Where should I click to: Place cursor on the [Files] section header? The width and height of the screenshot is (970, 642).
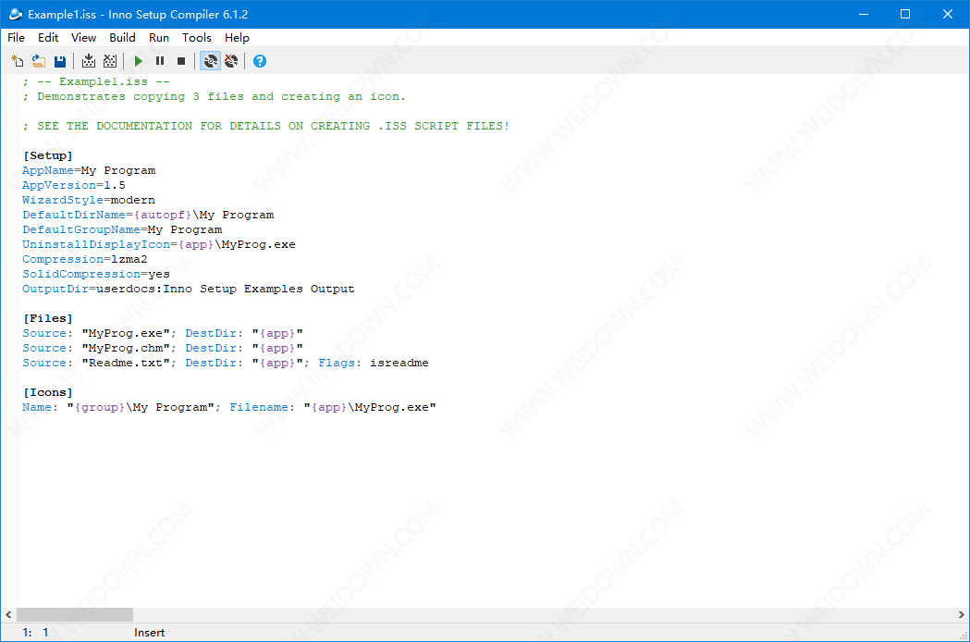click(48, 318)
